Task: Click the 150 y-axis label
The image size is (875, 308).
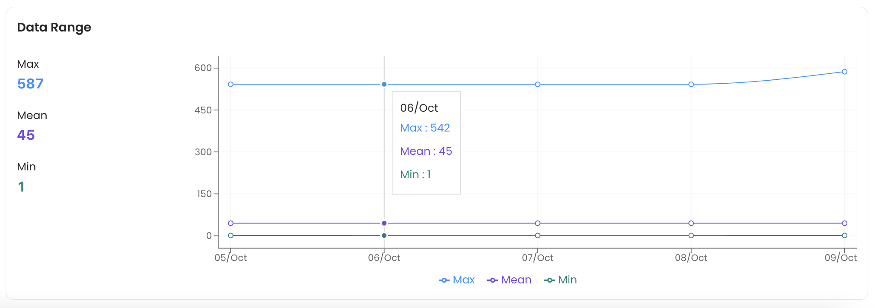Action: [x=204, y=194]
